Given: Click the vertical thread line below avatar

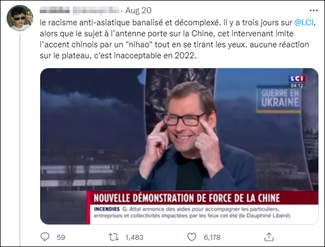Looking at the screenshot, I should 20,140.
